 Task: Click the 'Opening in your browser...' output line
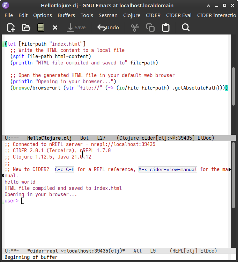pos(41,194)
